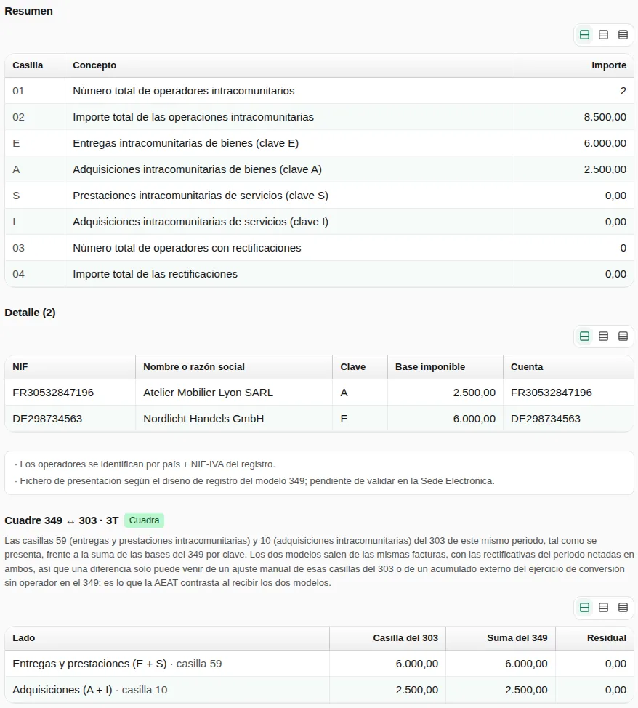This screenshot has height=708, width=638.
Task: Click the "Adquisiciones (A + I)" row label
Action: coord(62,690)
